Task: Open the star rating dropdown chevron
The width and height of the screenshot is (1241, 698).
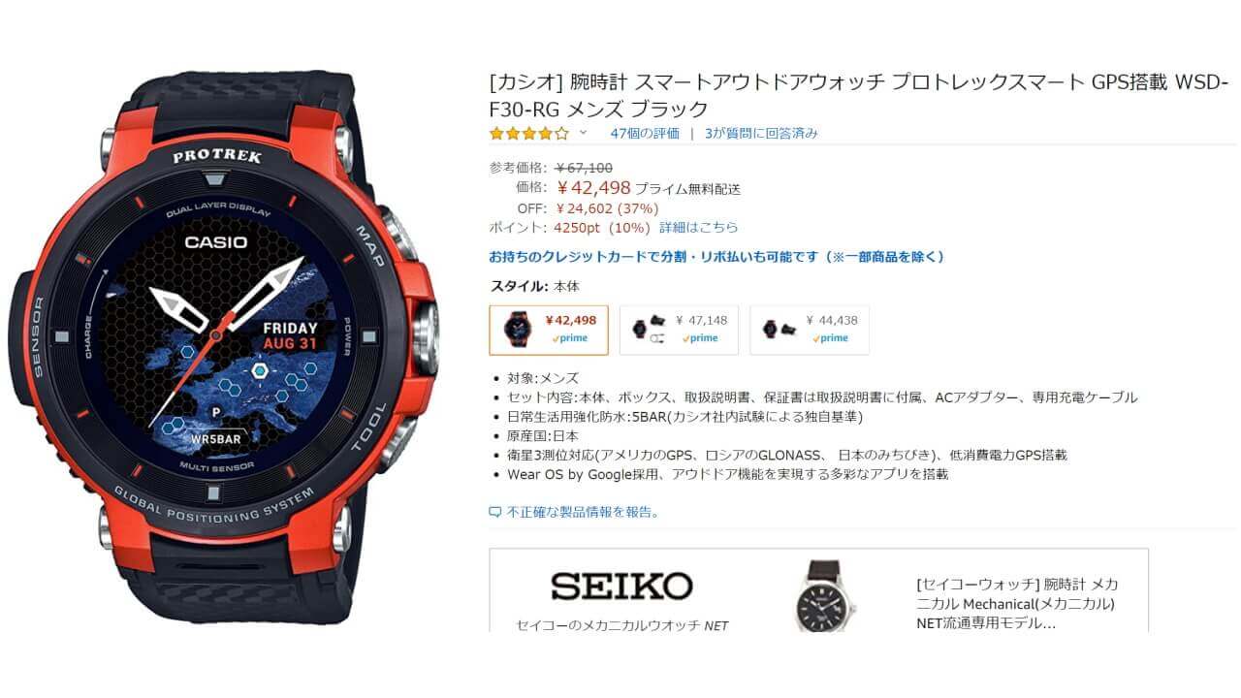Action: coord(583,133)
